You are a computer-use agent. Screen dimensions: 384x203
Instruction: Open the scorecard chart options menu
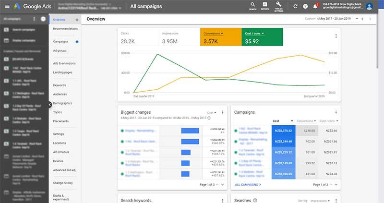pos(336,36)
